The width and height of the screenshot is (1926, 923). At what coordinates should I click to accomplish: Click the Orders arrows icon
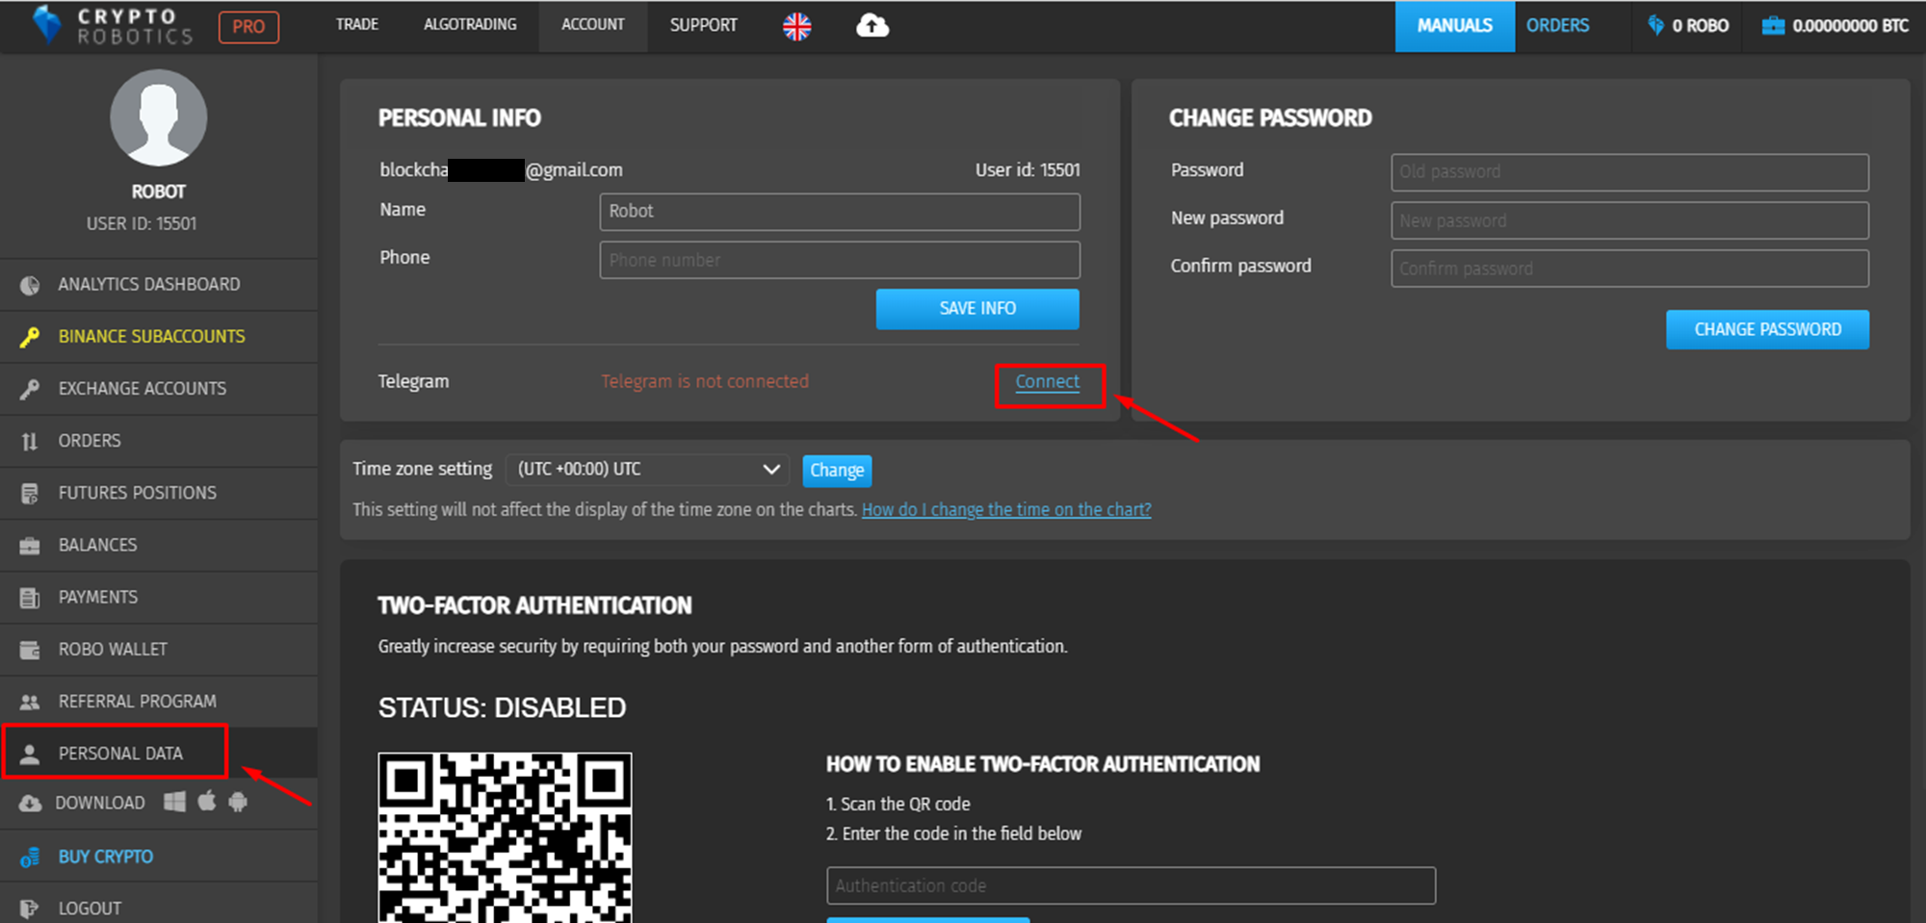click(x=30, y=441)
